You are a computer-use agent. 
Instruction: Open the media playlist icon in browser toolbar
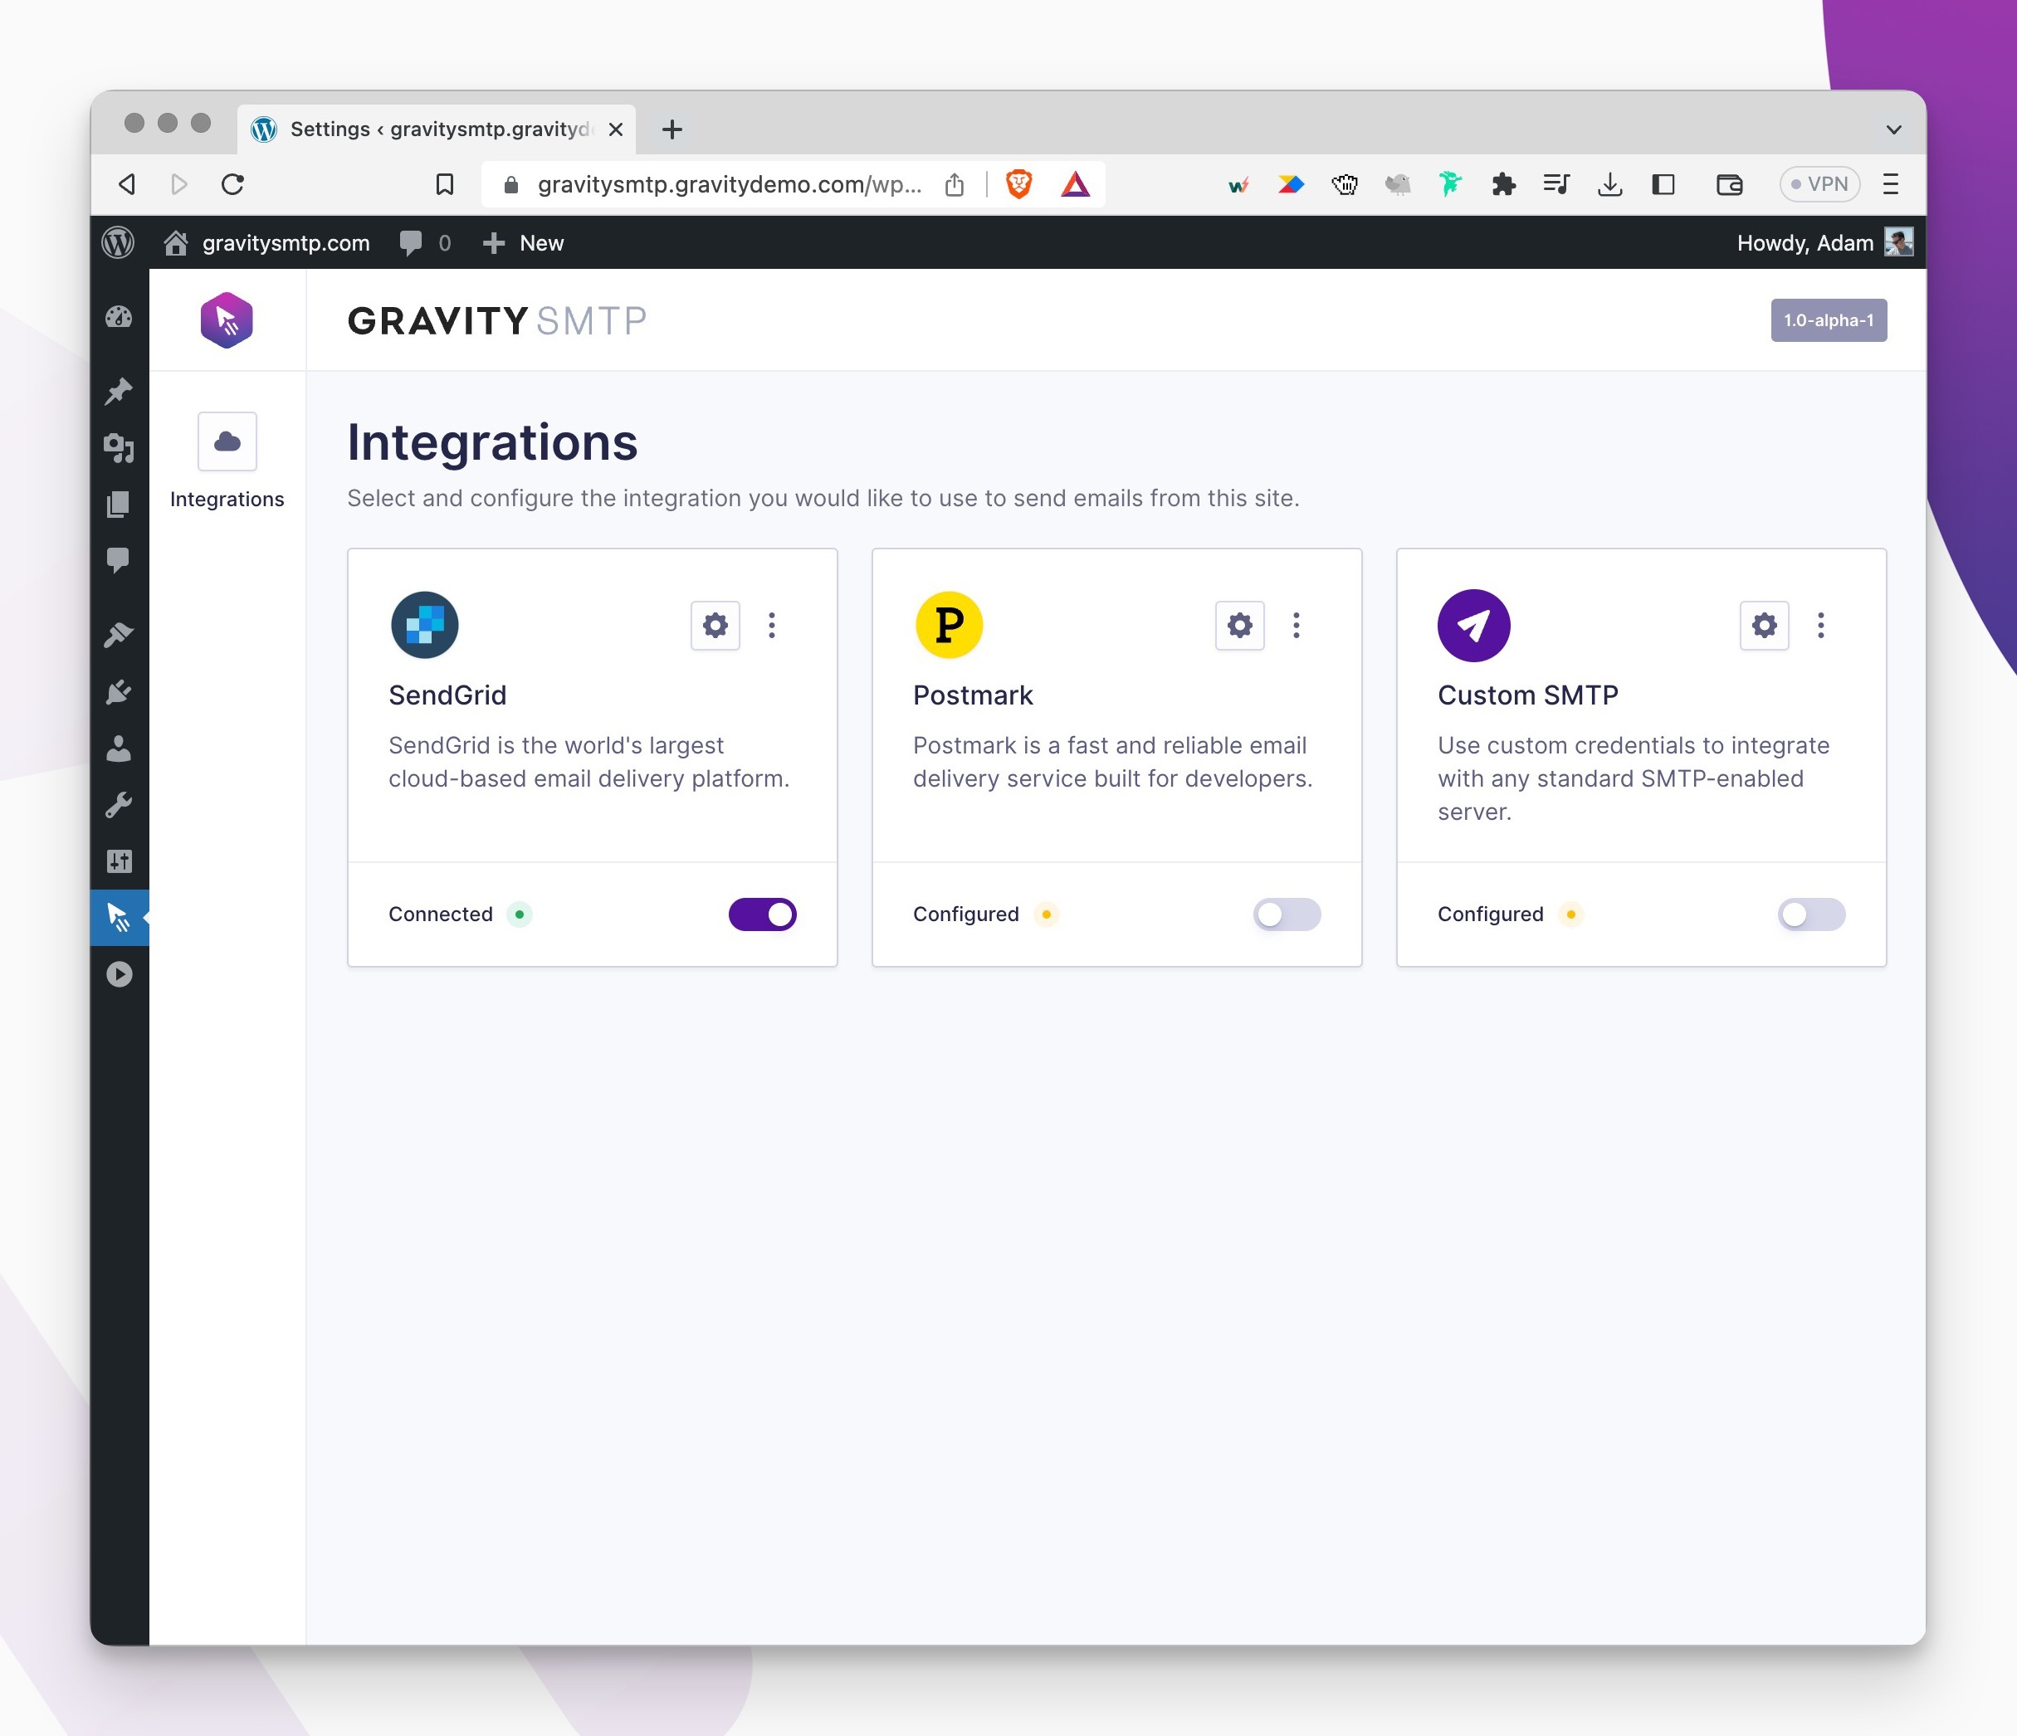click(x=1555, y=184)
